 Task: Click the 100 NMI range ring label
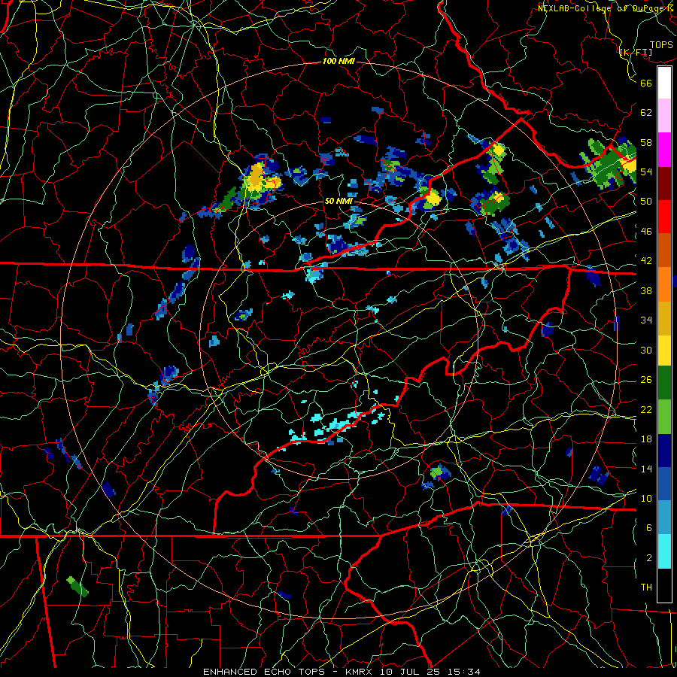tap(338, 61)
